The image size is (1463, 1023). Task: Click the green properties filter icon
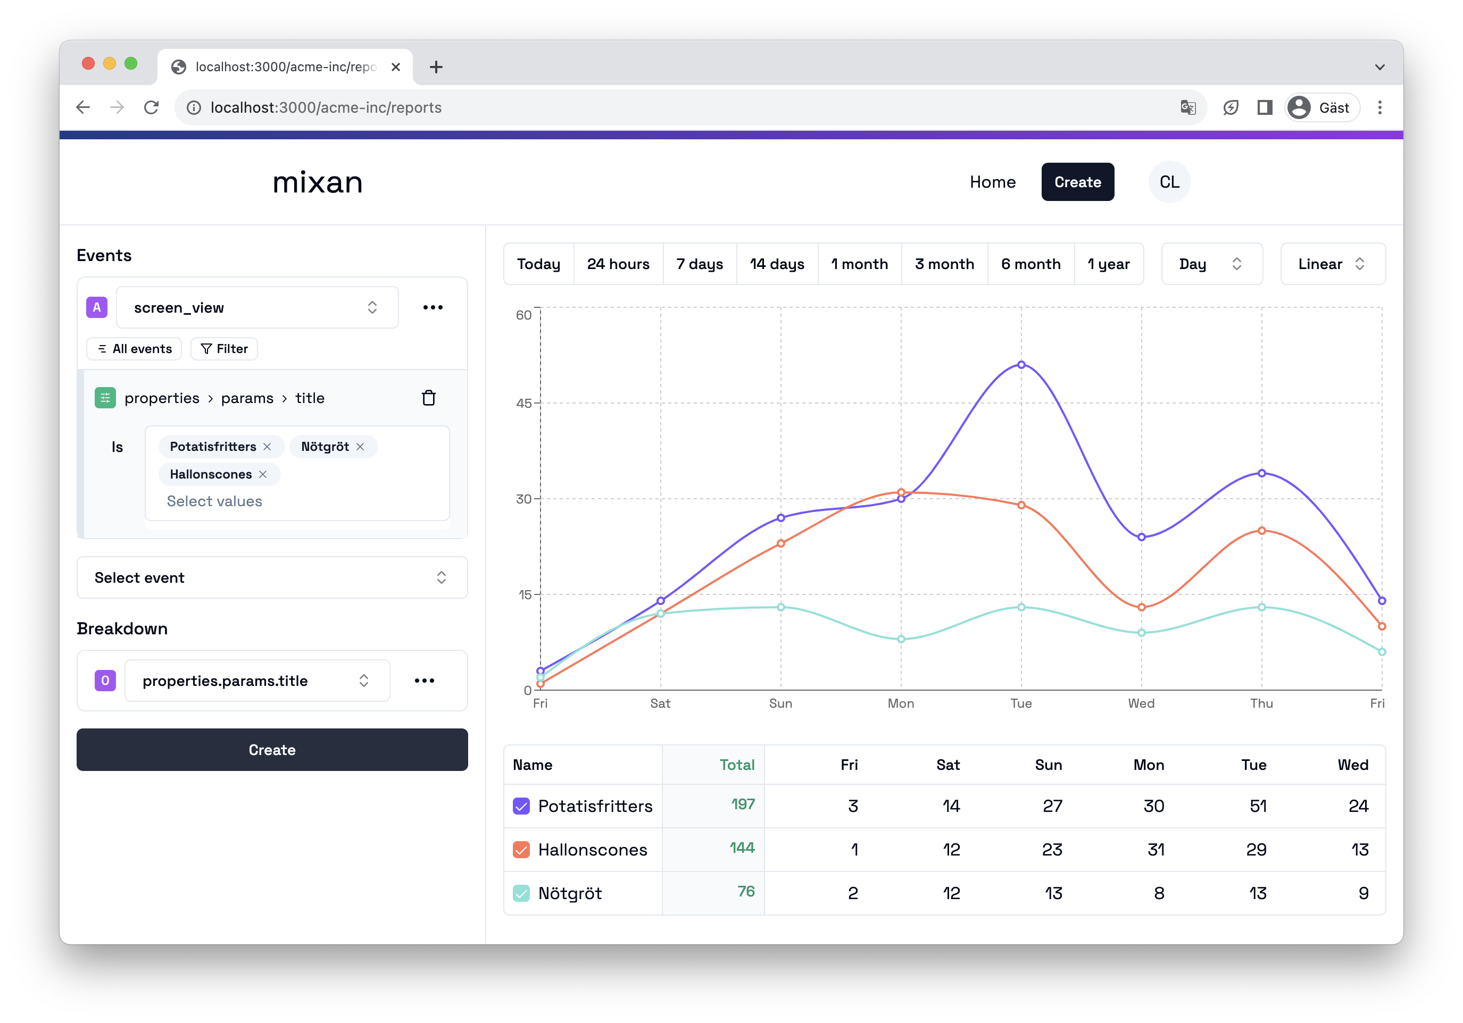point(105,398)
